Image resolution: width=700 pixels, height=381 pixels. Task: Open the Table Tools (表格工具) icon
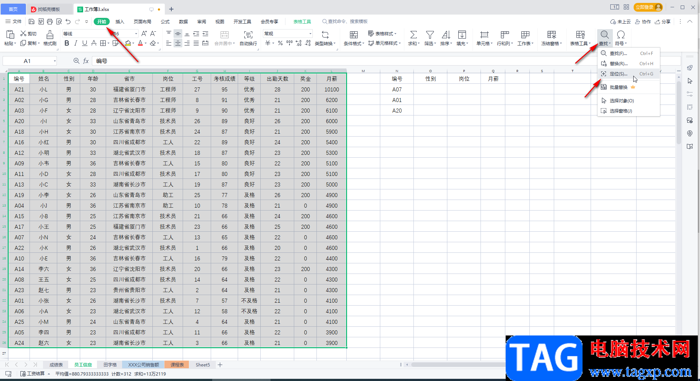pos(580,35)
